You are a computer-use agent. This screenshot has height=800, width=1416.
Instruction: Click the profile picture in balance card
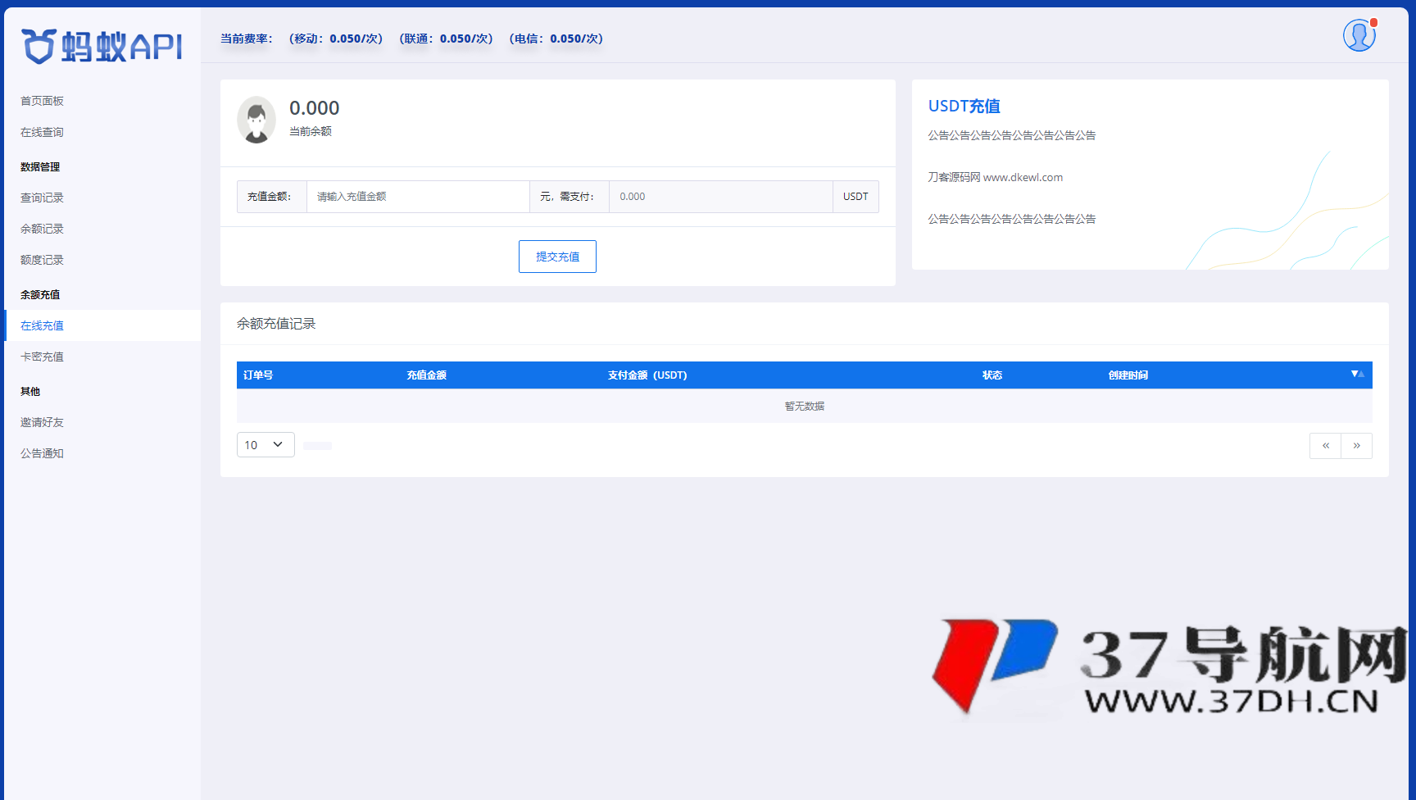click(256, 120)
